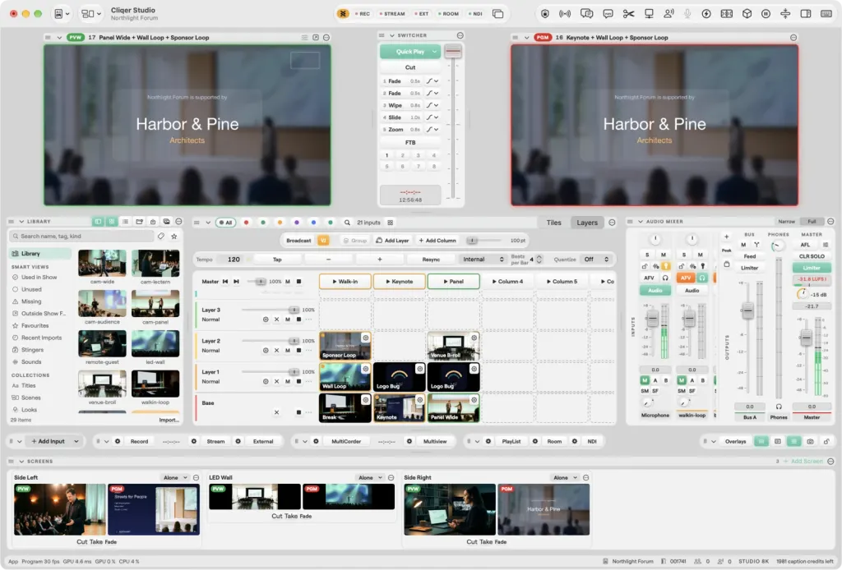842x570 pixels.
Task: Switch to the Layers tab
Action: pyautogui.click(x=587, y=223)
